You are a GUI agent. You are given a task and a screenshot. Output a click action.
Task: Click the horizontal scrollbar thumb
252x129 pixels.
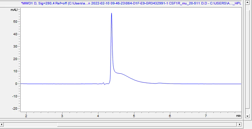[x=147, y=124]
